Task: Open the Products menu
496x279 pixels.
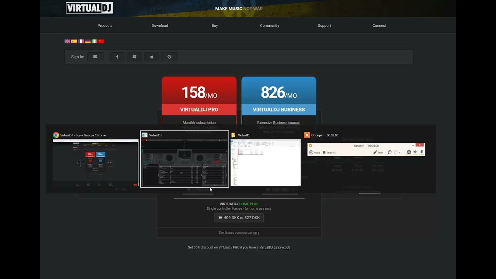Action: pyautogui.click(x=105, y=26)
